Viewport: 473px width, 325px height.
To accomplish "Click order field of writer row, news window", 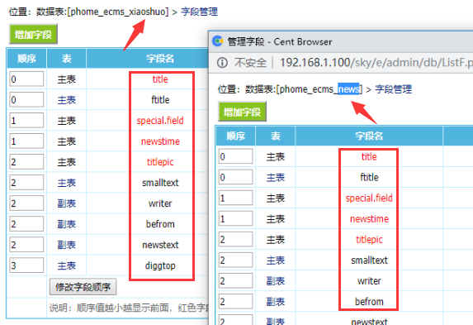I will coord(235,281).
